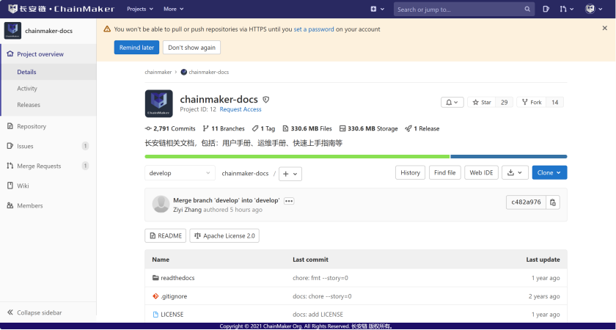
Task: Open Apache License 2.0 button
Action: pos(224,235)
